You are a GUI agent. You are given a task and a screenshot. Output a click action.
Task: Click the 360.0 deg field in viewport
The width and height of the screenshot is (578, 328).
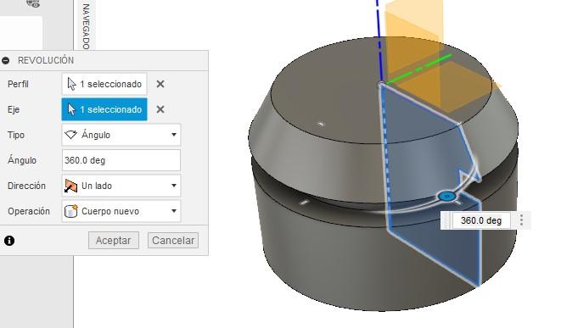tap(481, 220)
